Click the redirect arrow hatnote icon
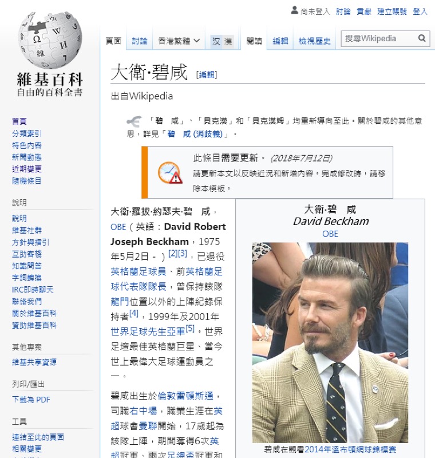The image size is (435, 458). click(134, 121)
